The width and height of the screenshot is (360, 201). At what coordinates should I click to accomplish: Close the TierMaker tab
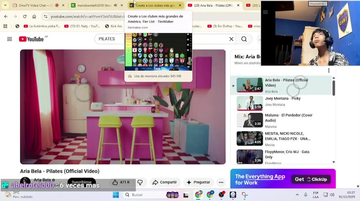point(180,5)
